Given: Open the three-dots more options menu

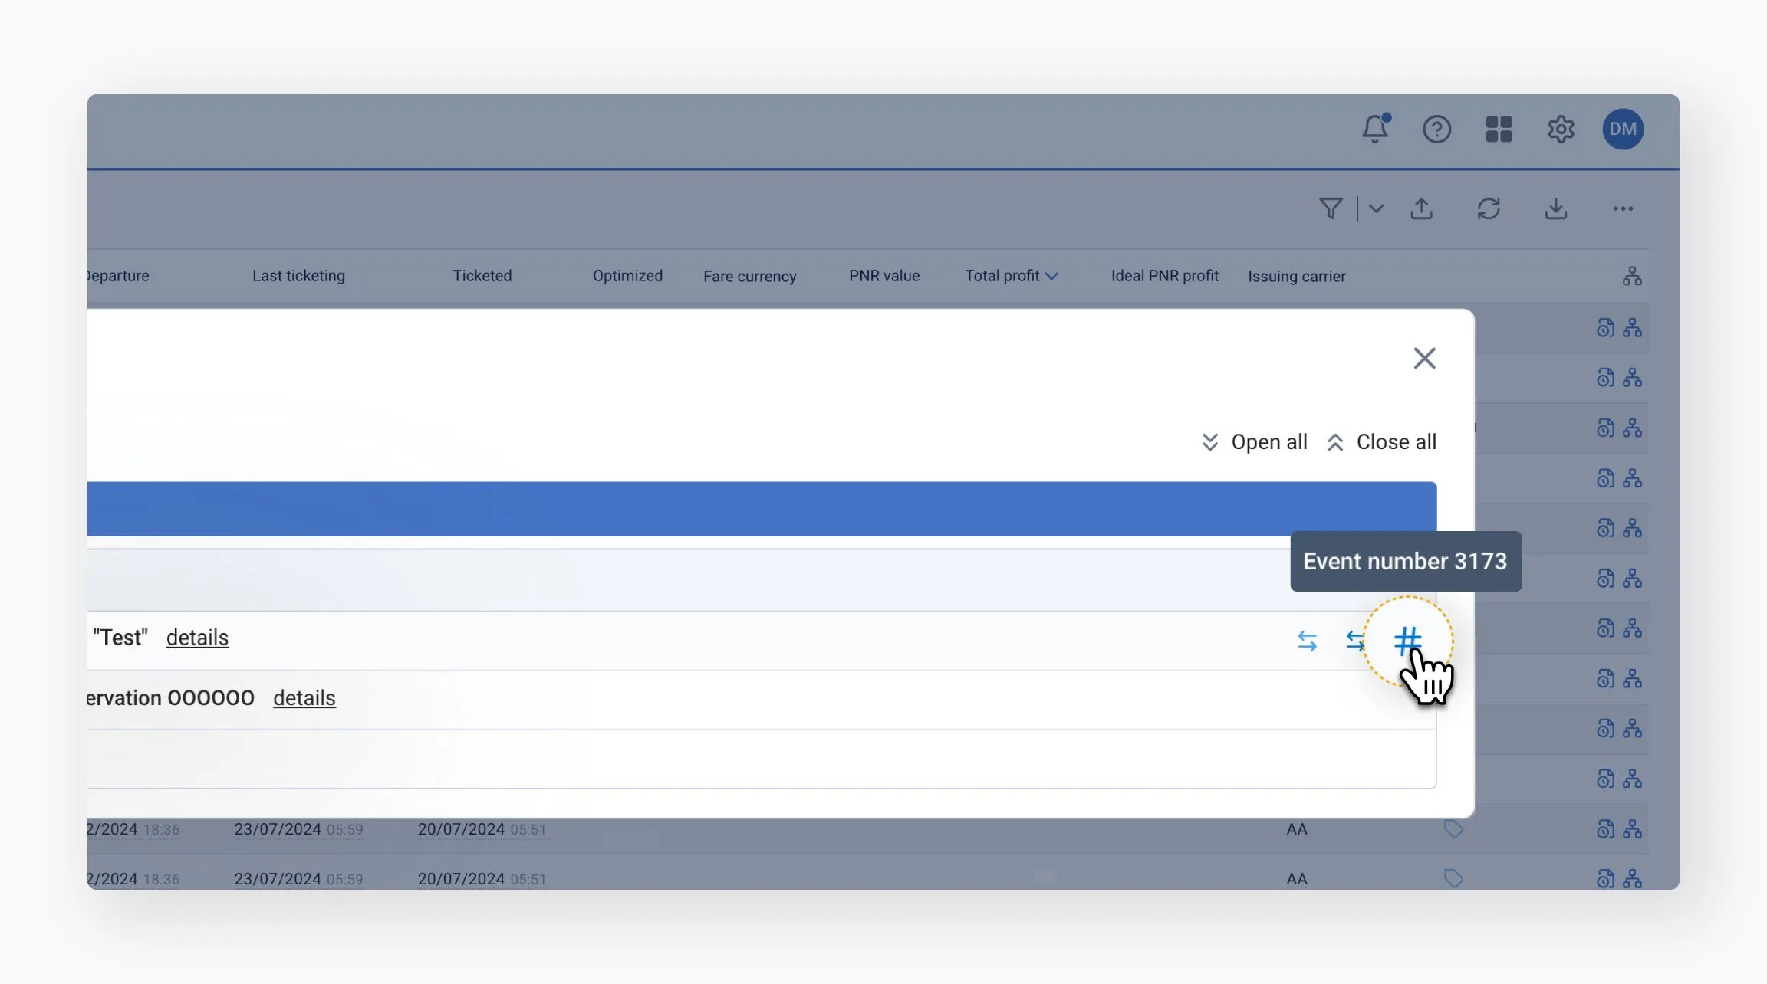Looking at the screenshot, I should tap(1623, 208).
